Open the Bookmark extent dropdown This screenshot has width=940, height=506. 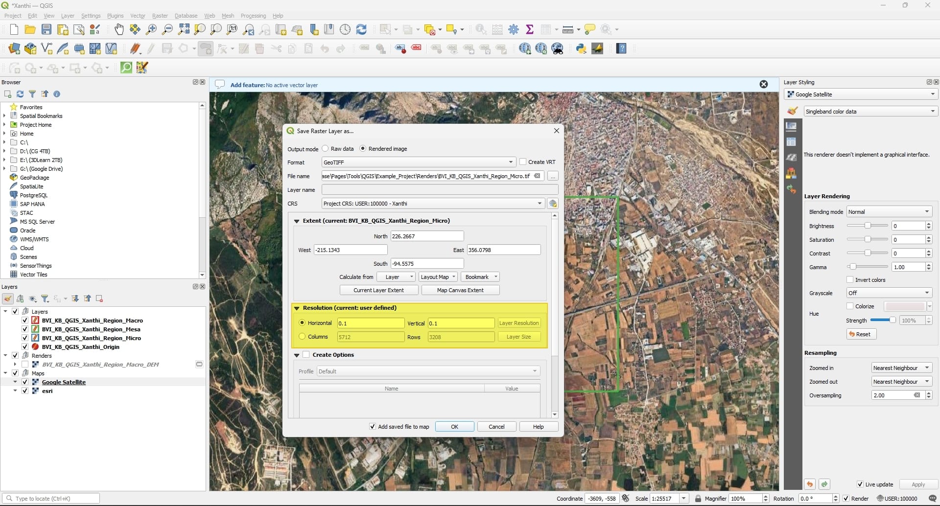480,277
